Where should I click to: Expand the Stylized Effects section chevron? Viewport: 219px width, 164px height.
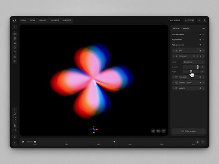point(203,35)
